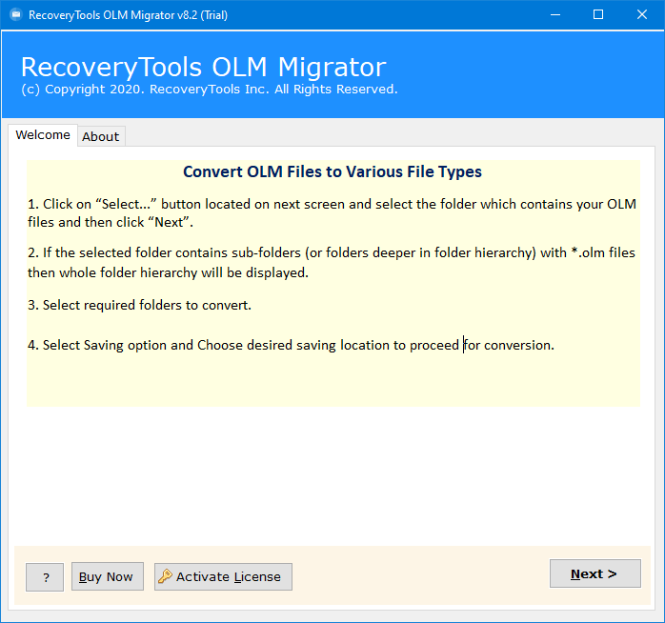Click the RecoveryTools app icon in title bar

click(x=15, y=15)
